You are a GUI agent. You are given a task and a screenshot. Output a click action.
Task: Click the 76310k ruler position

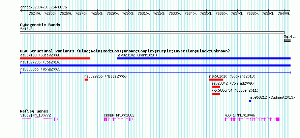(144, 14)
